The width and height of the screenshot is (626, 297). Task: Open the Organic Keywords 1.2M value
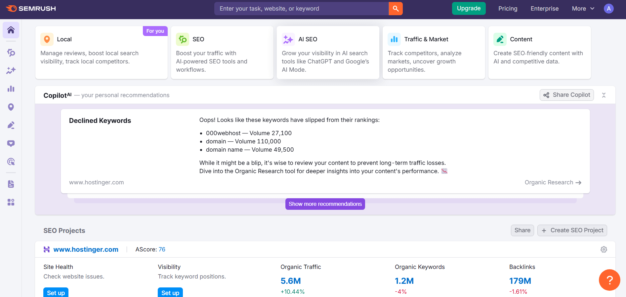(x=404, y=281)
